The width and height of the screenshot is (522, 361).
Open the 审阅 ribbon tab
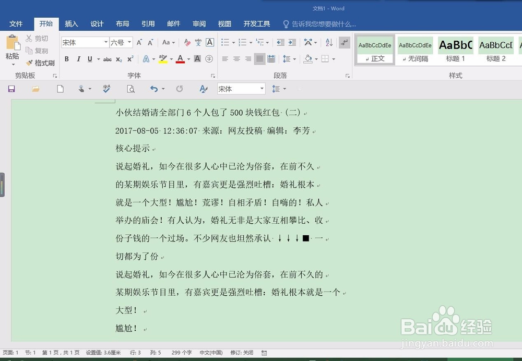(199, 23)
